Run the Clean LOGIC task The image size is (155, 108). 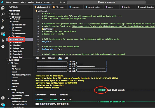pyautogui.click(x=17, y=51)
